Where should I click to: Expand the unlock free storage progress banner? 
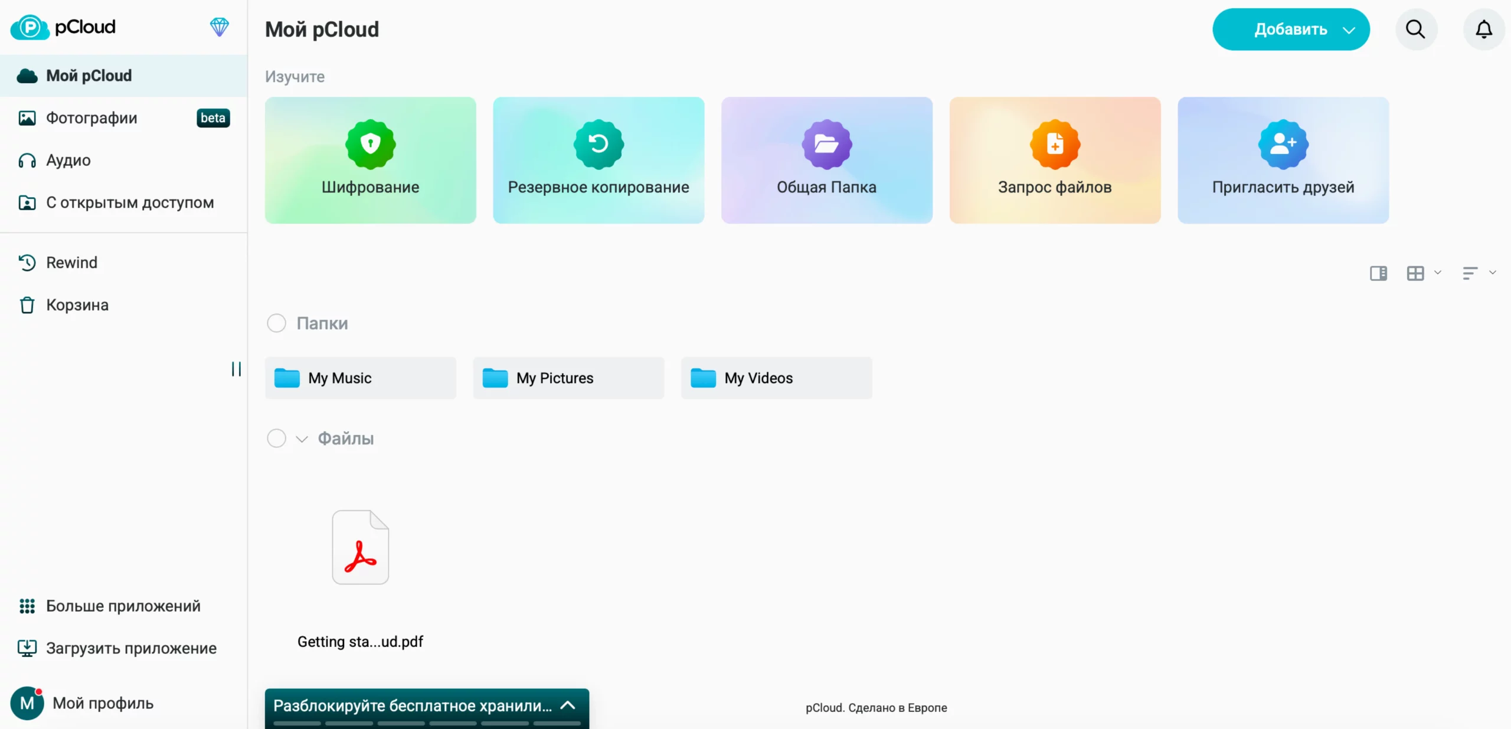tap(567, 705)
